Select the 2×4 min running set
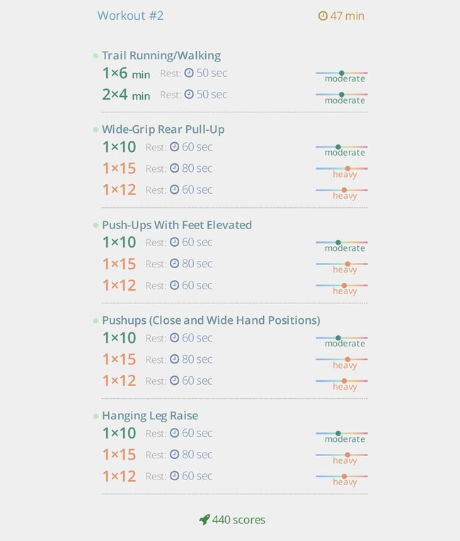Viewport: 460px width, 541px height. tap(126, 95)
